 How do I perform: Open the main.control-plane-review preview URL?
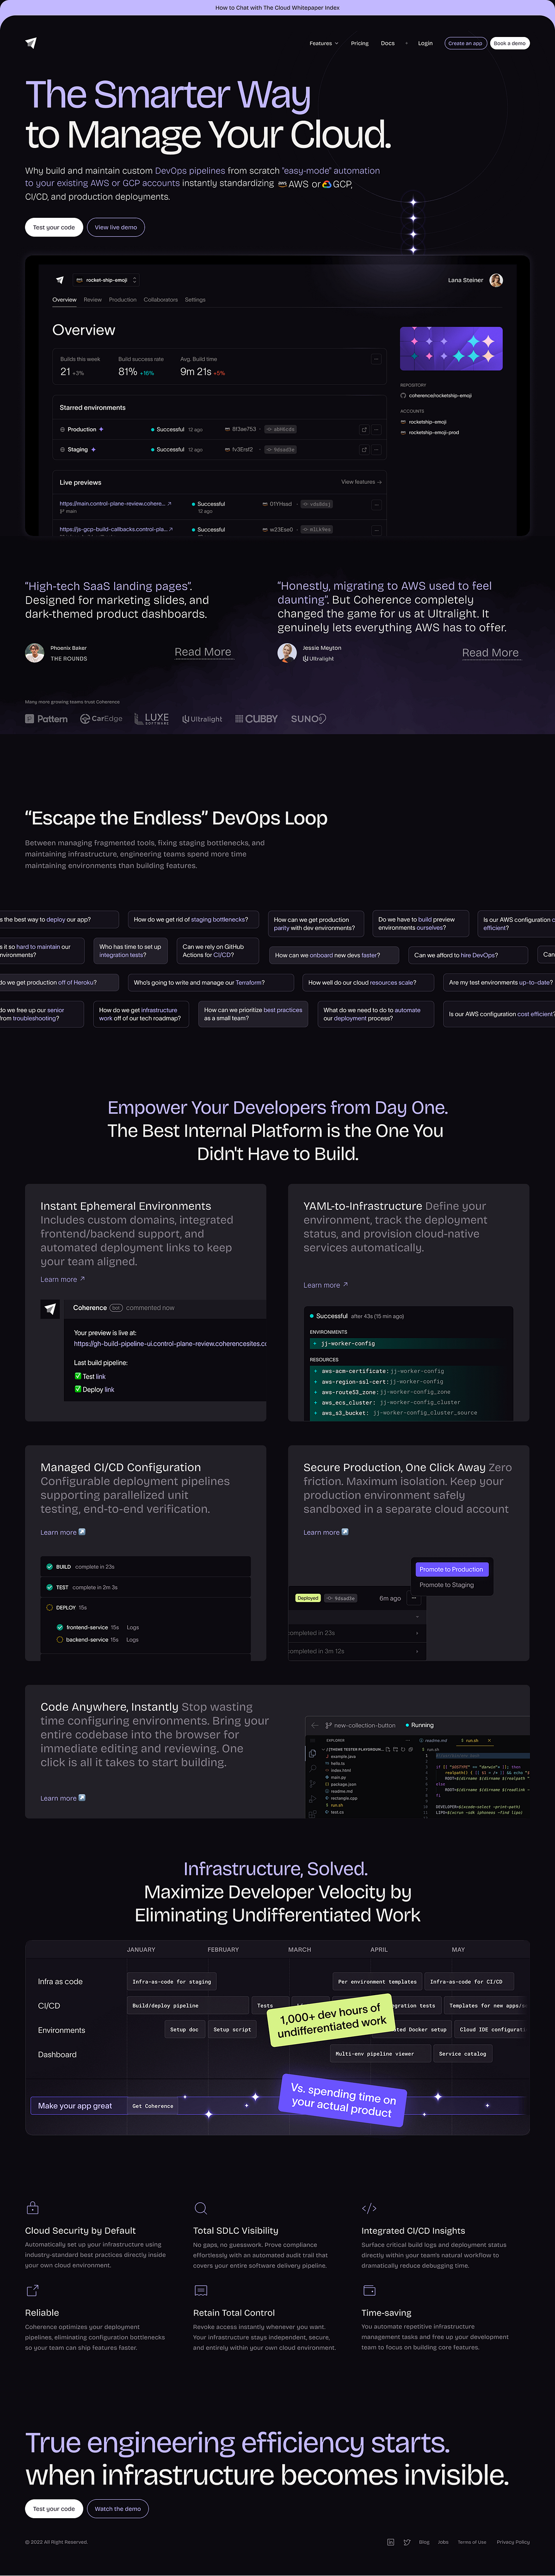click(x=115, y=503)
